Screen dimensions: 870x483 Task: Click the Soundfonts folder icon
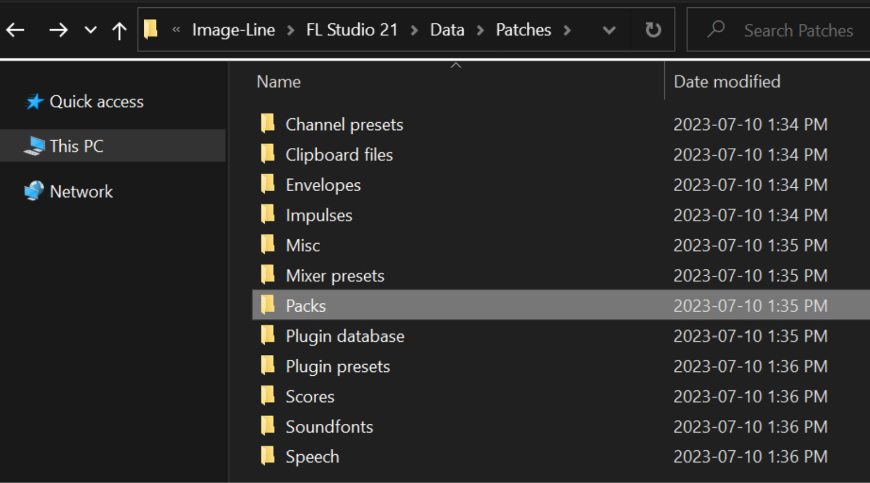268,425
